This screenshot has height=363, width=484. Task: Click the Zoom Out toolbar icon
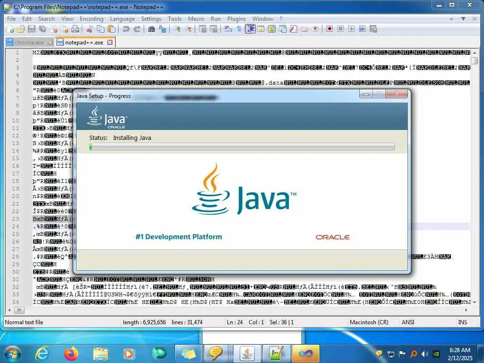(188, 29)
